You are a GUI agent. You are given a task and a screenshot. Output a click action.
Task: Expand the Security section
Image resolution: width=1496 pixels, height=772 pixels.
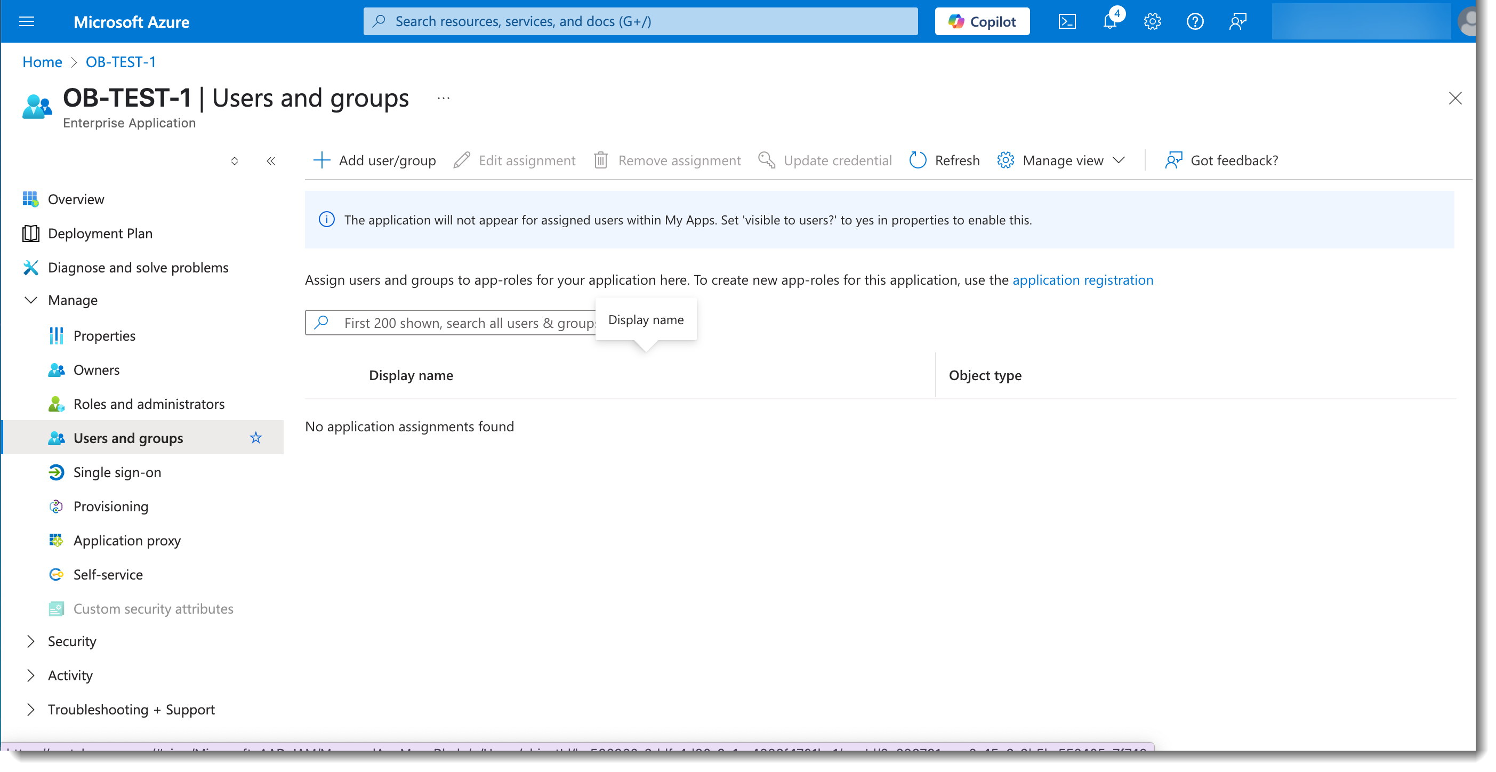[31, 641]
